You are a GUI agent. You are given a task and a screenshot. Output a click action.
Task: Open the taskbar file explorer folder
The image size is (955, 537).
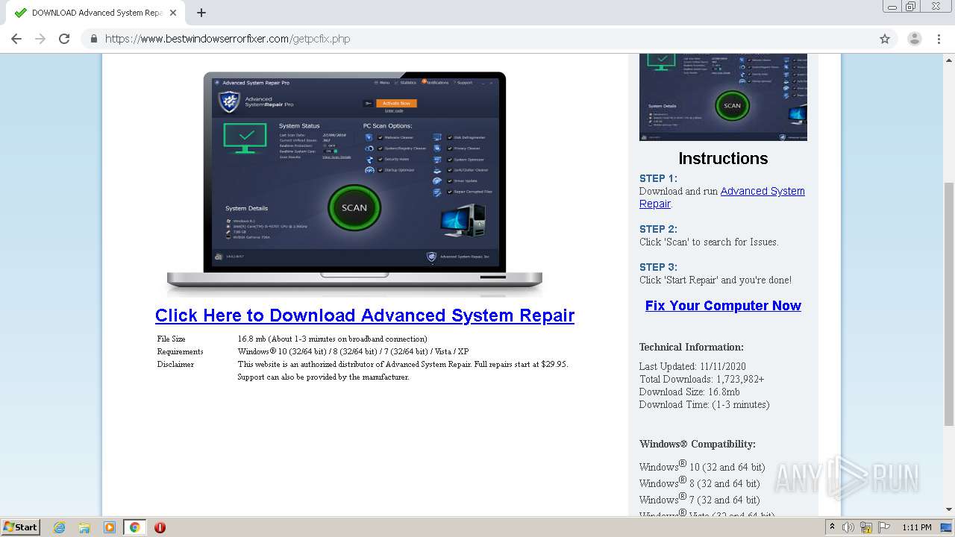[84, 527]
